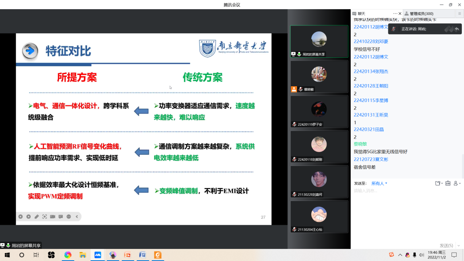Click the sender name 22420131王昕昊 in chat

pos(371,115)
